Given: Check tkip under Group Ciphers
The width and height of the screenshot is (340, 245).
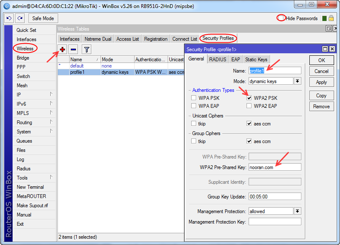Looking at the screenshot, I should tap(194, 141).
